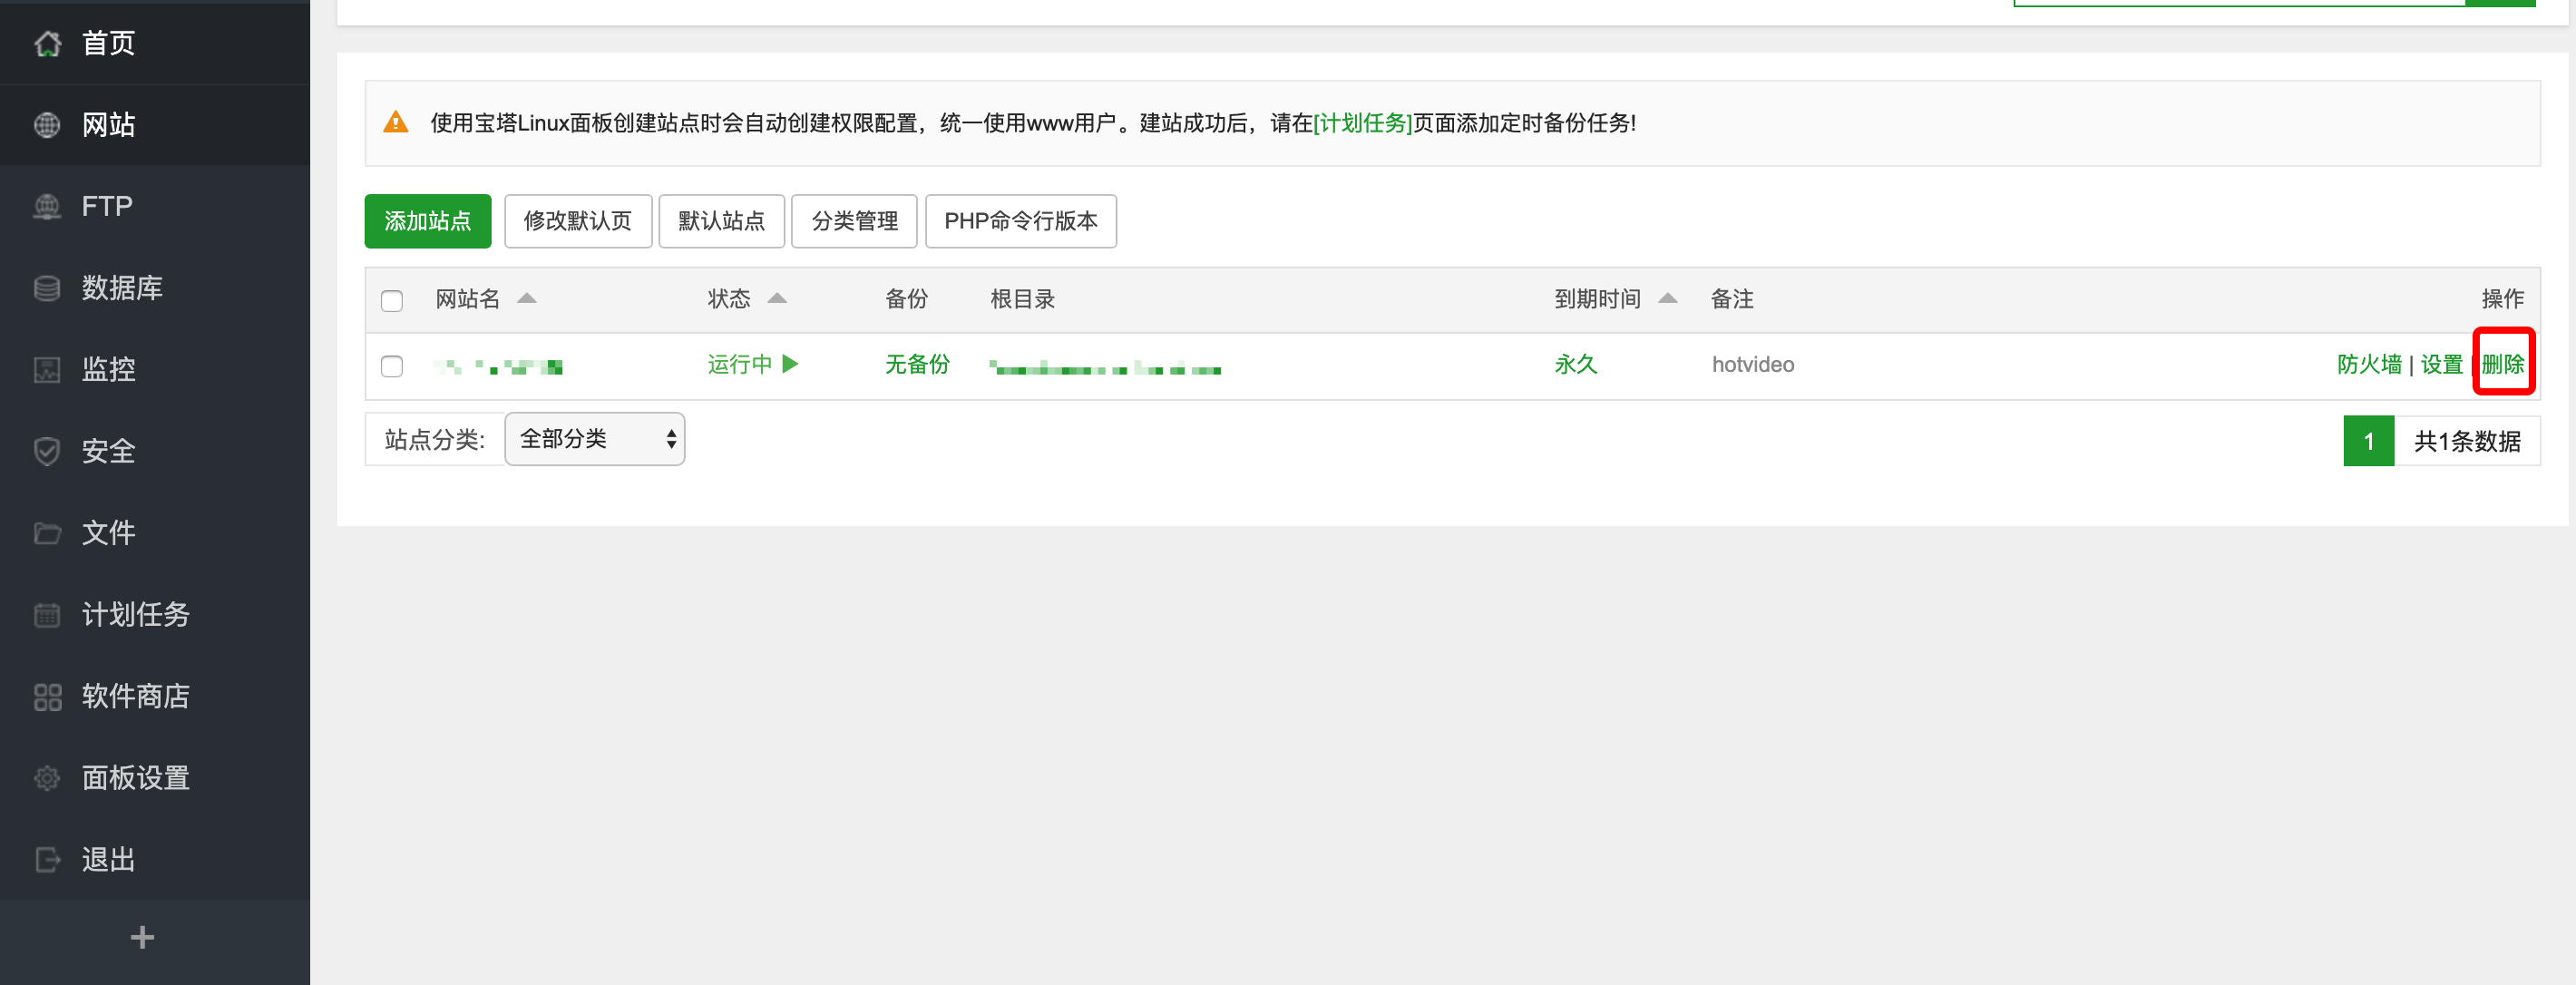Viewport: 2576px width, 985px height.
Task: Click the database stack icon
Action: [x=47, y=288]
